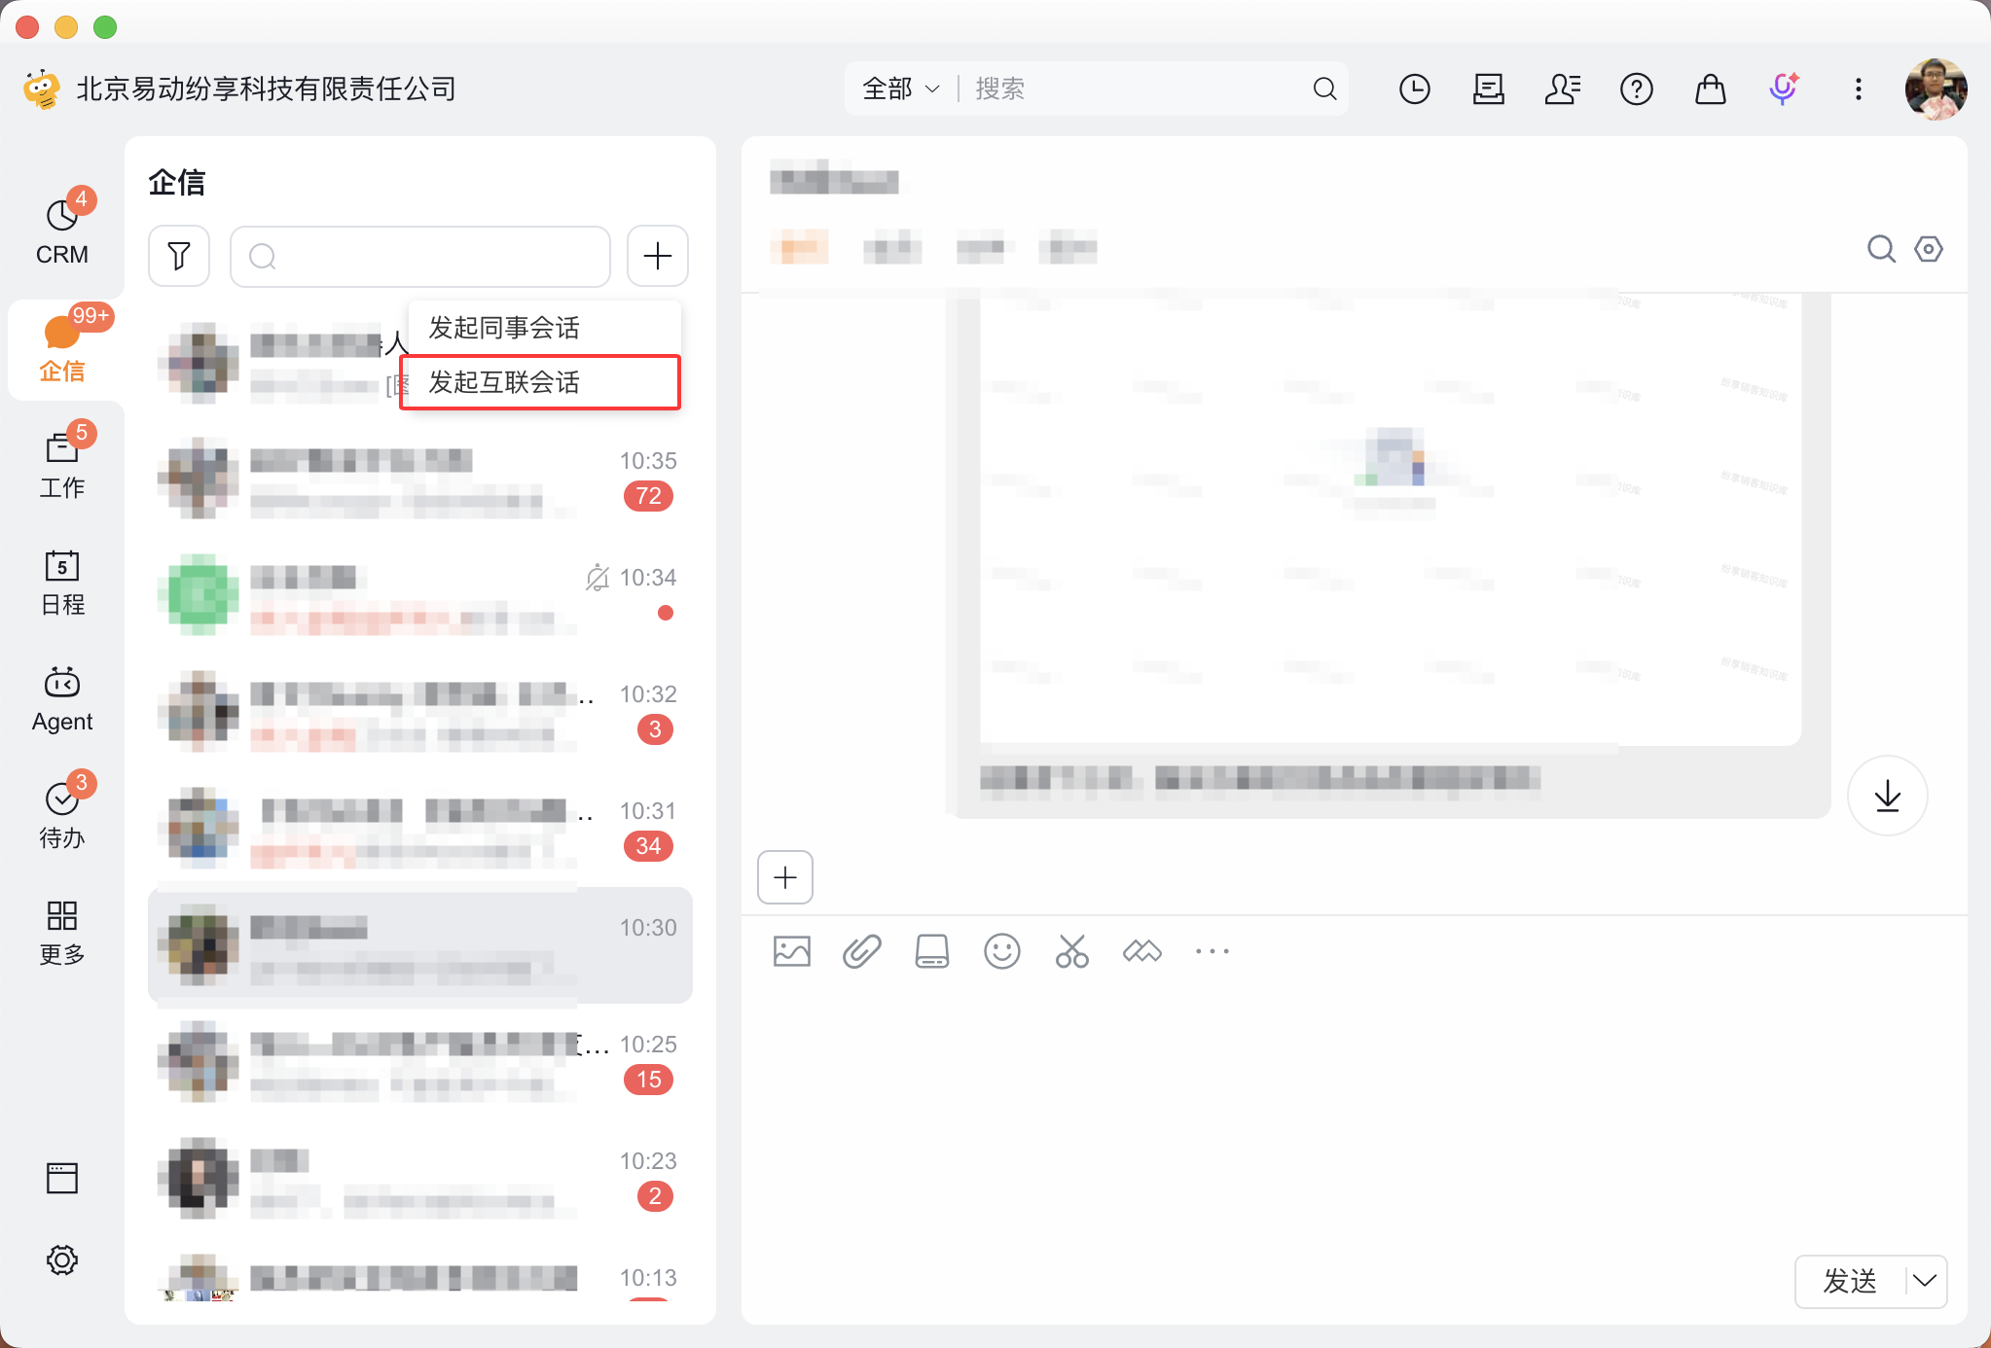
Task: Click the search field in 企信 list
Action: coord(420,256)
